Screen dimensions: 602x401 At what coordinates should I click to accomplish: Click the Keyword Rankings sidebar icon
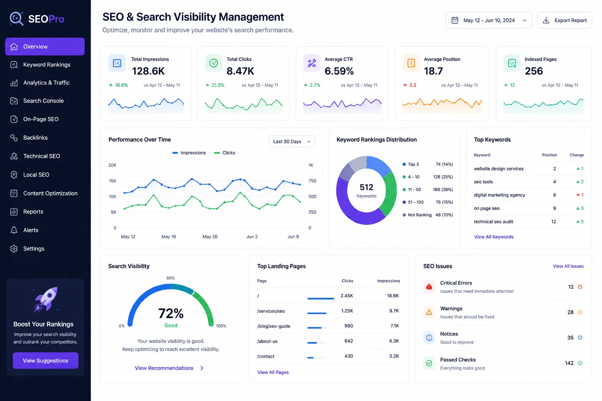coord(14,65)
